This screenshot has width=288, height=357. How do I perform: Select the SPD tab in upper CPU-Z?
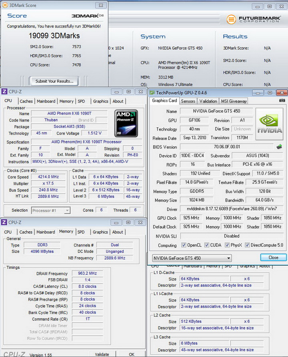coord(81,101)
